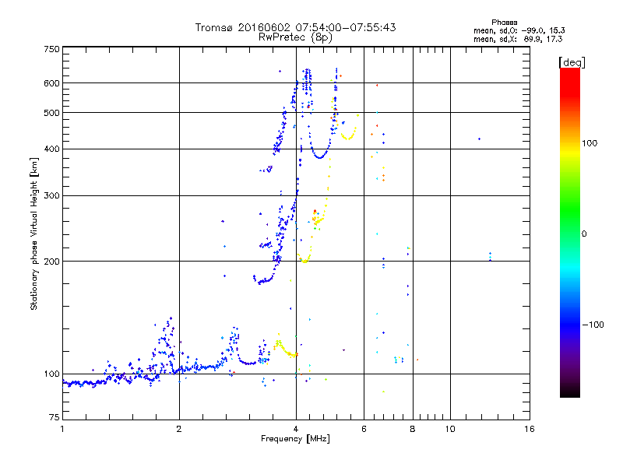Click the '100' y-axis tick label
This screenshot has width=623, height=467.
(51, 374)
